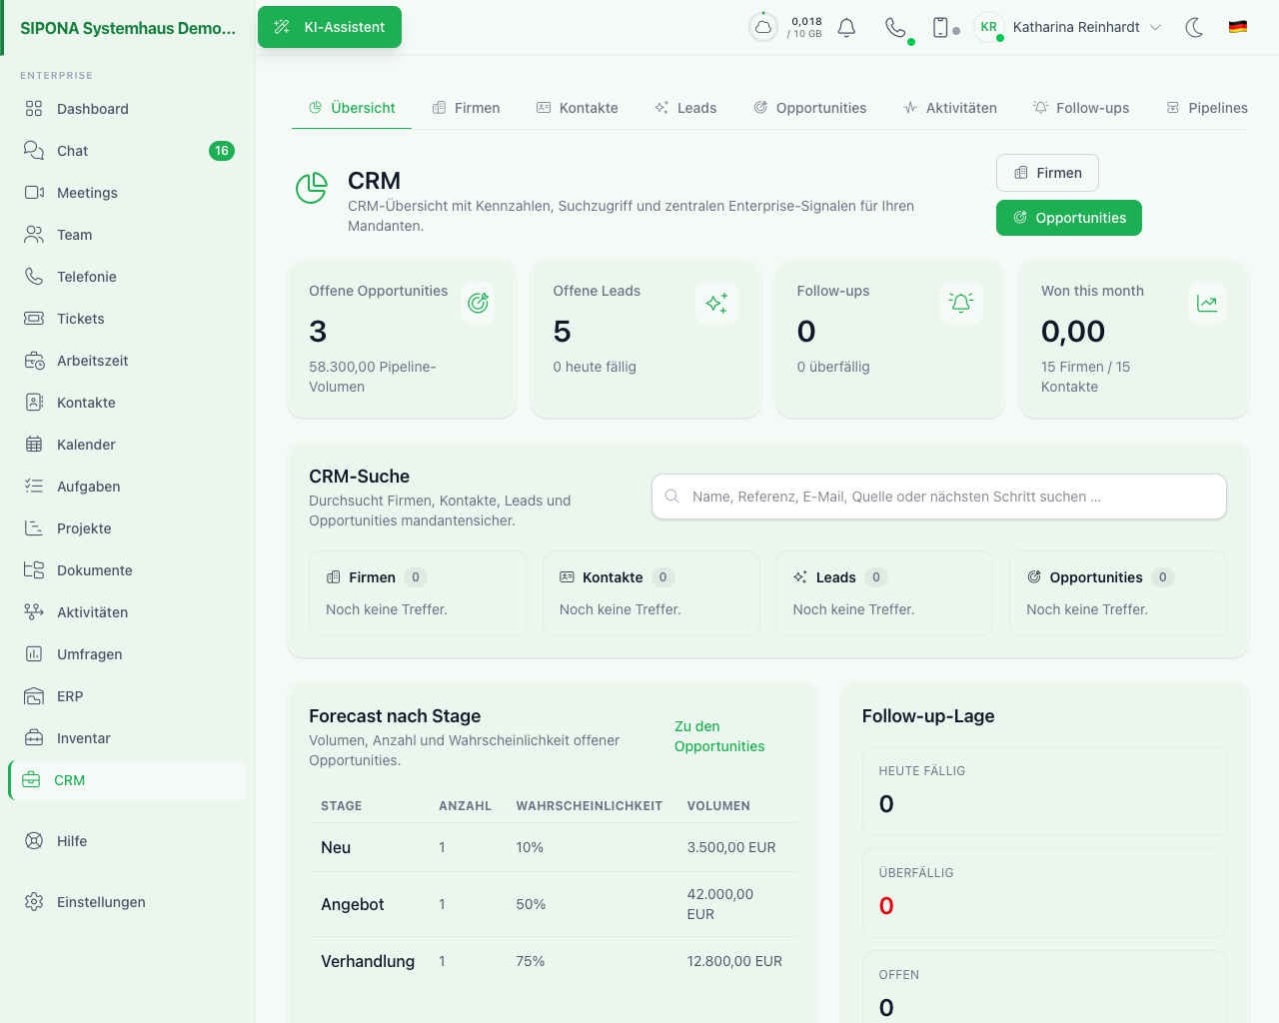Launch the KI-Assistent

330,27
